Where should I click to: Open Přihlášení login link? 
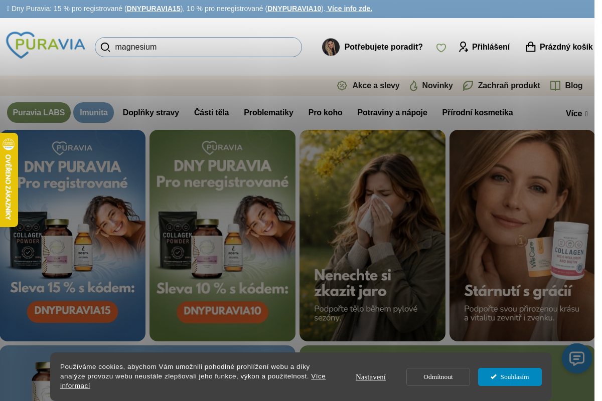[x=491, y=47]
